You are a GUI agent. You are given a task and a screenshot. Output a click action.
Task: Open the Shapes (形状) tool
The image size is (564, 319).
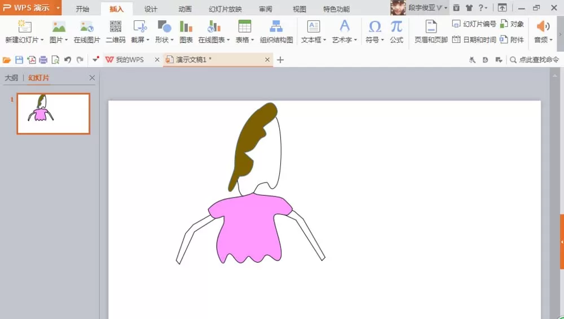click(x=164, y=26)
